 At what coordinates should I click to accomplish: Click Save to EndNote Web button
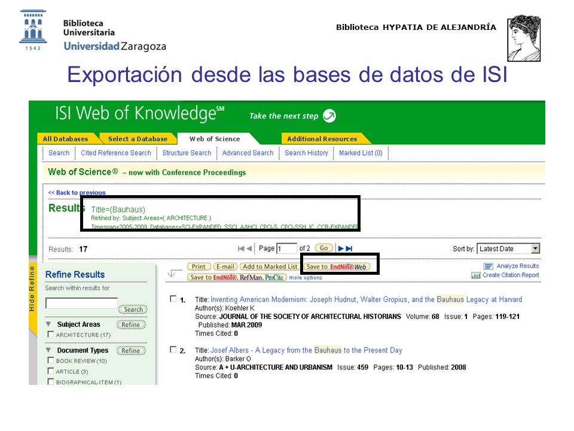coord(337,266)
